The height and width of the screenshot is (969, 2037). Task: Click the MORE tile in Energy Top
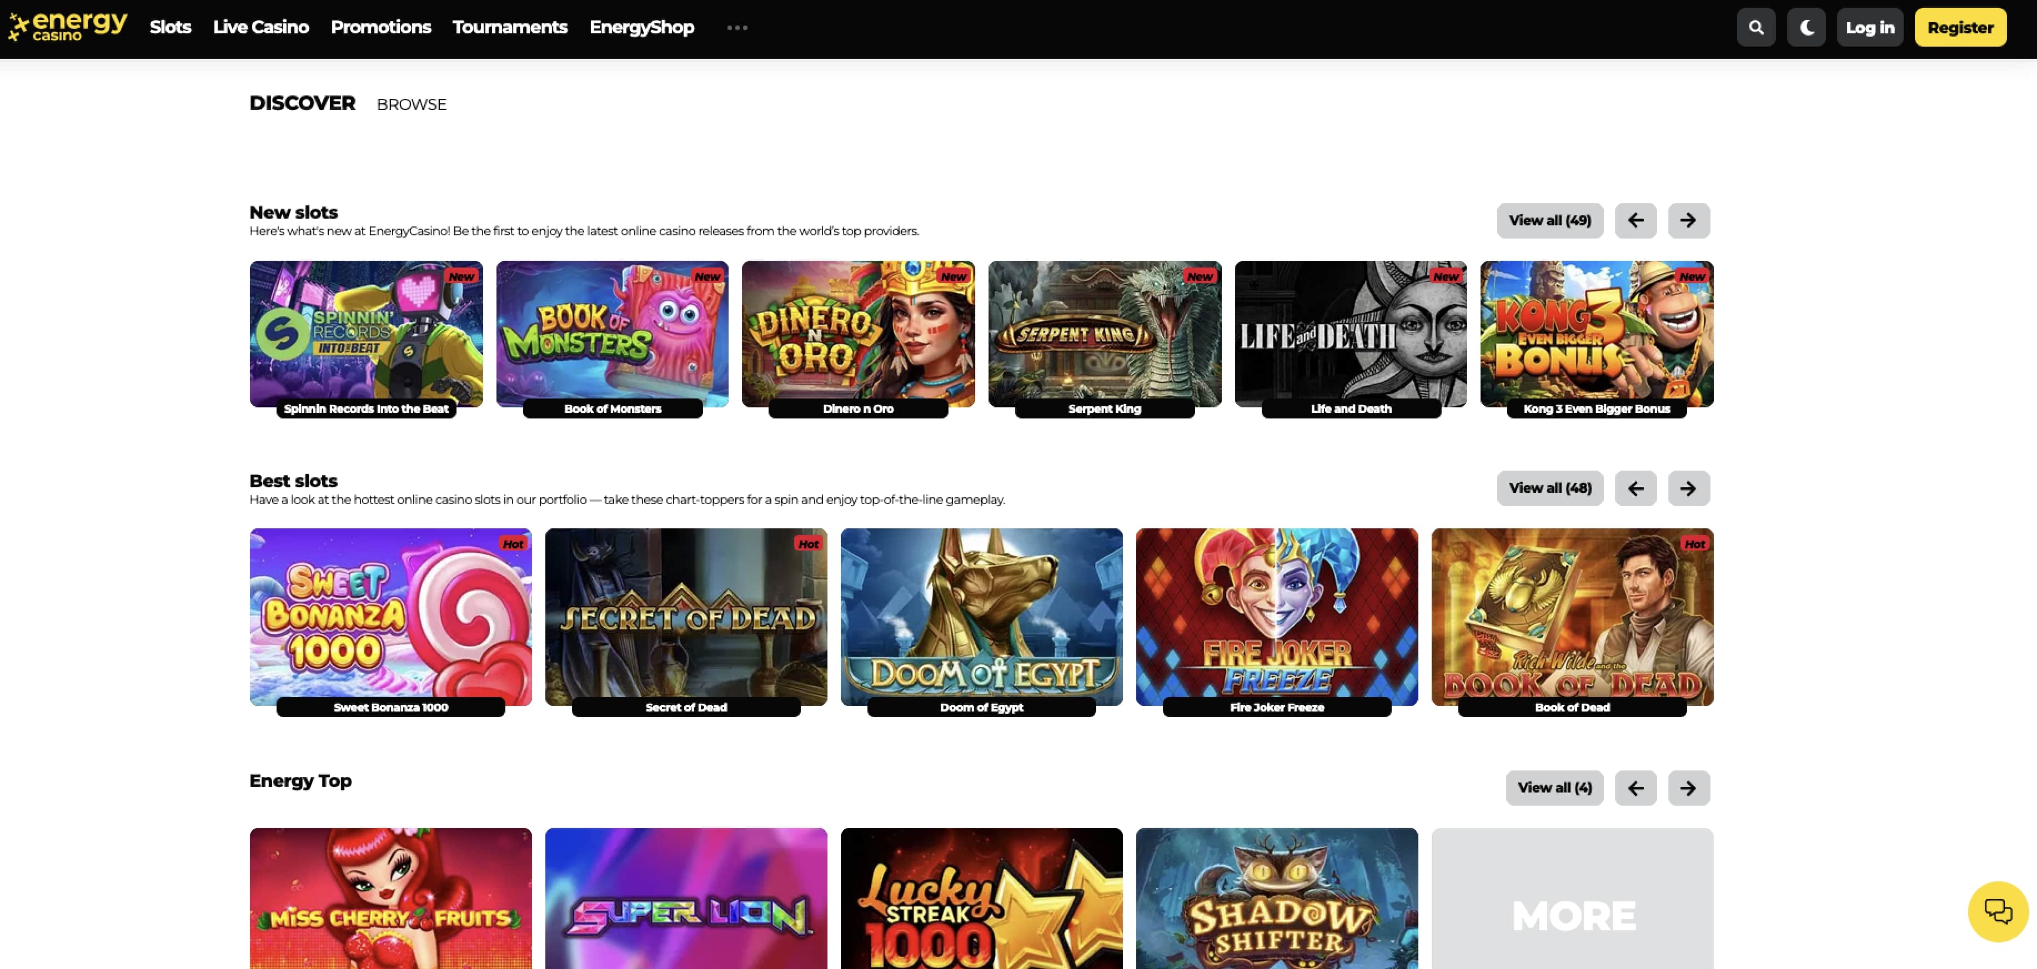tap(1572, 899)
